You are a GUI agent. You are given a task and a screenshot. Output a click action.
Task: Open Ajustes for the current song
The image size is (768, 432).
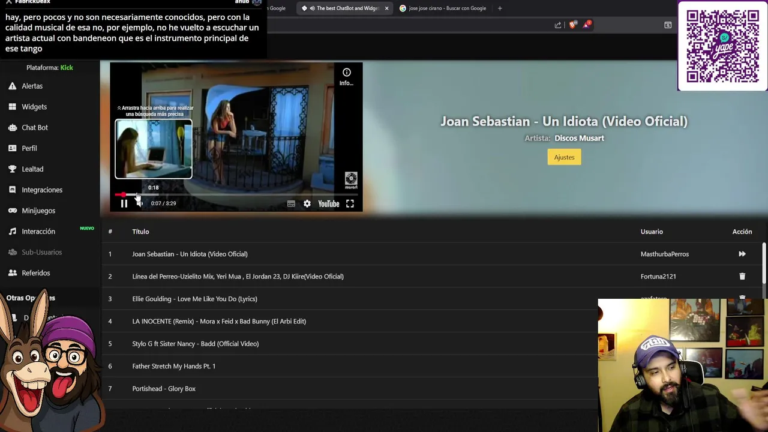[x=564, y=157]
